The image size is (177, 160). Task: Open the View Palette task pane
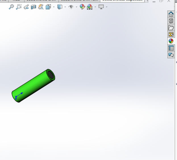(171, 34)
